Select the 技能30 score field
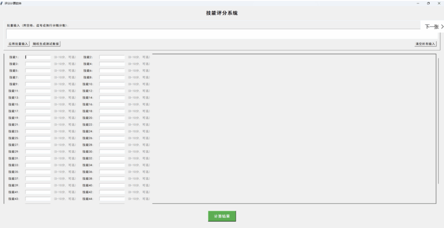 (112, 152)
